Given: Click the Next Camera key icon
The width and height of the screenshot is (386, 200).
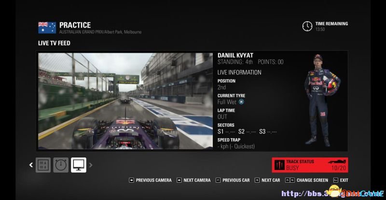Looking at the screenshot, I should tap(179, 180).
